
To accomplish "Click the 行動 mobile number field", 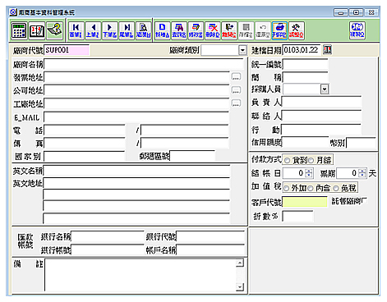I will point(321,130).
